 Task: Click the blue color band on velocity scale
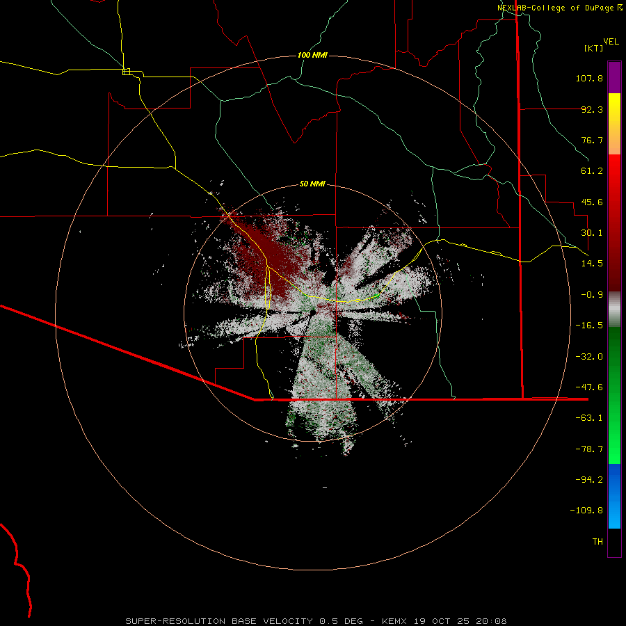coord(614,496)
